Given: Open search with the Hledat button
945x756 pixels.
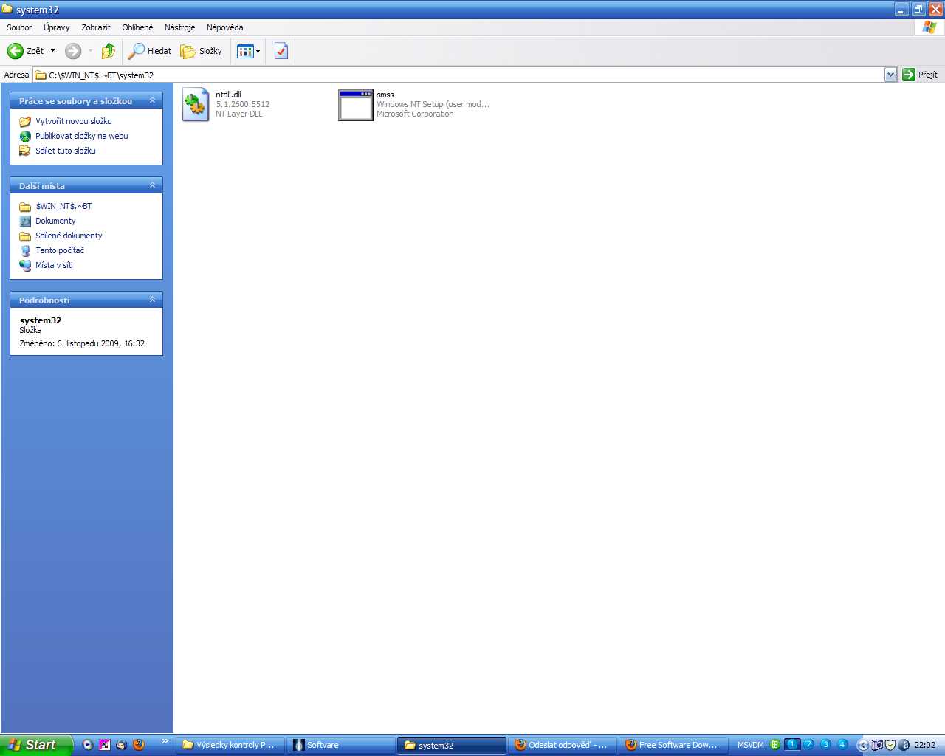Looking at the screenshot, I should [x=150, y=51].
